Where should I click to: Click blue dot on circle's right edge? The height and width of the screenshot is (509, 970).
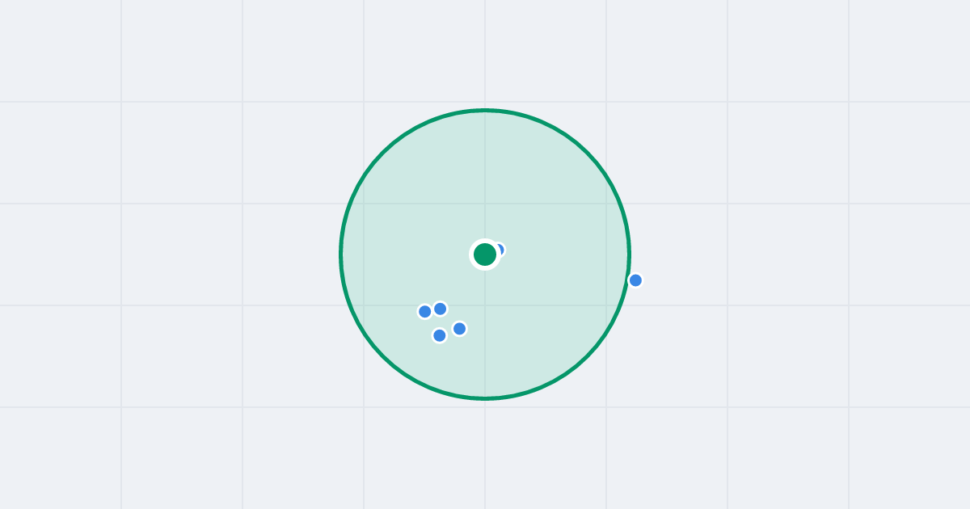(x=635, y=280)
